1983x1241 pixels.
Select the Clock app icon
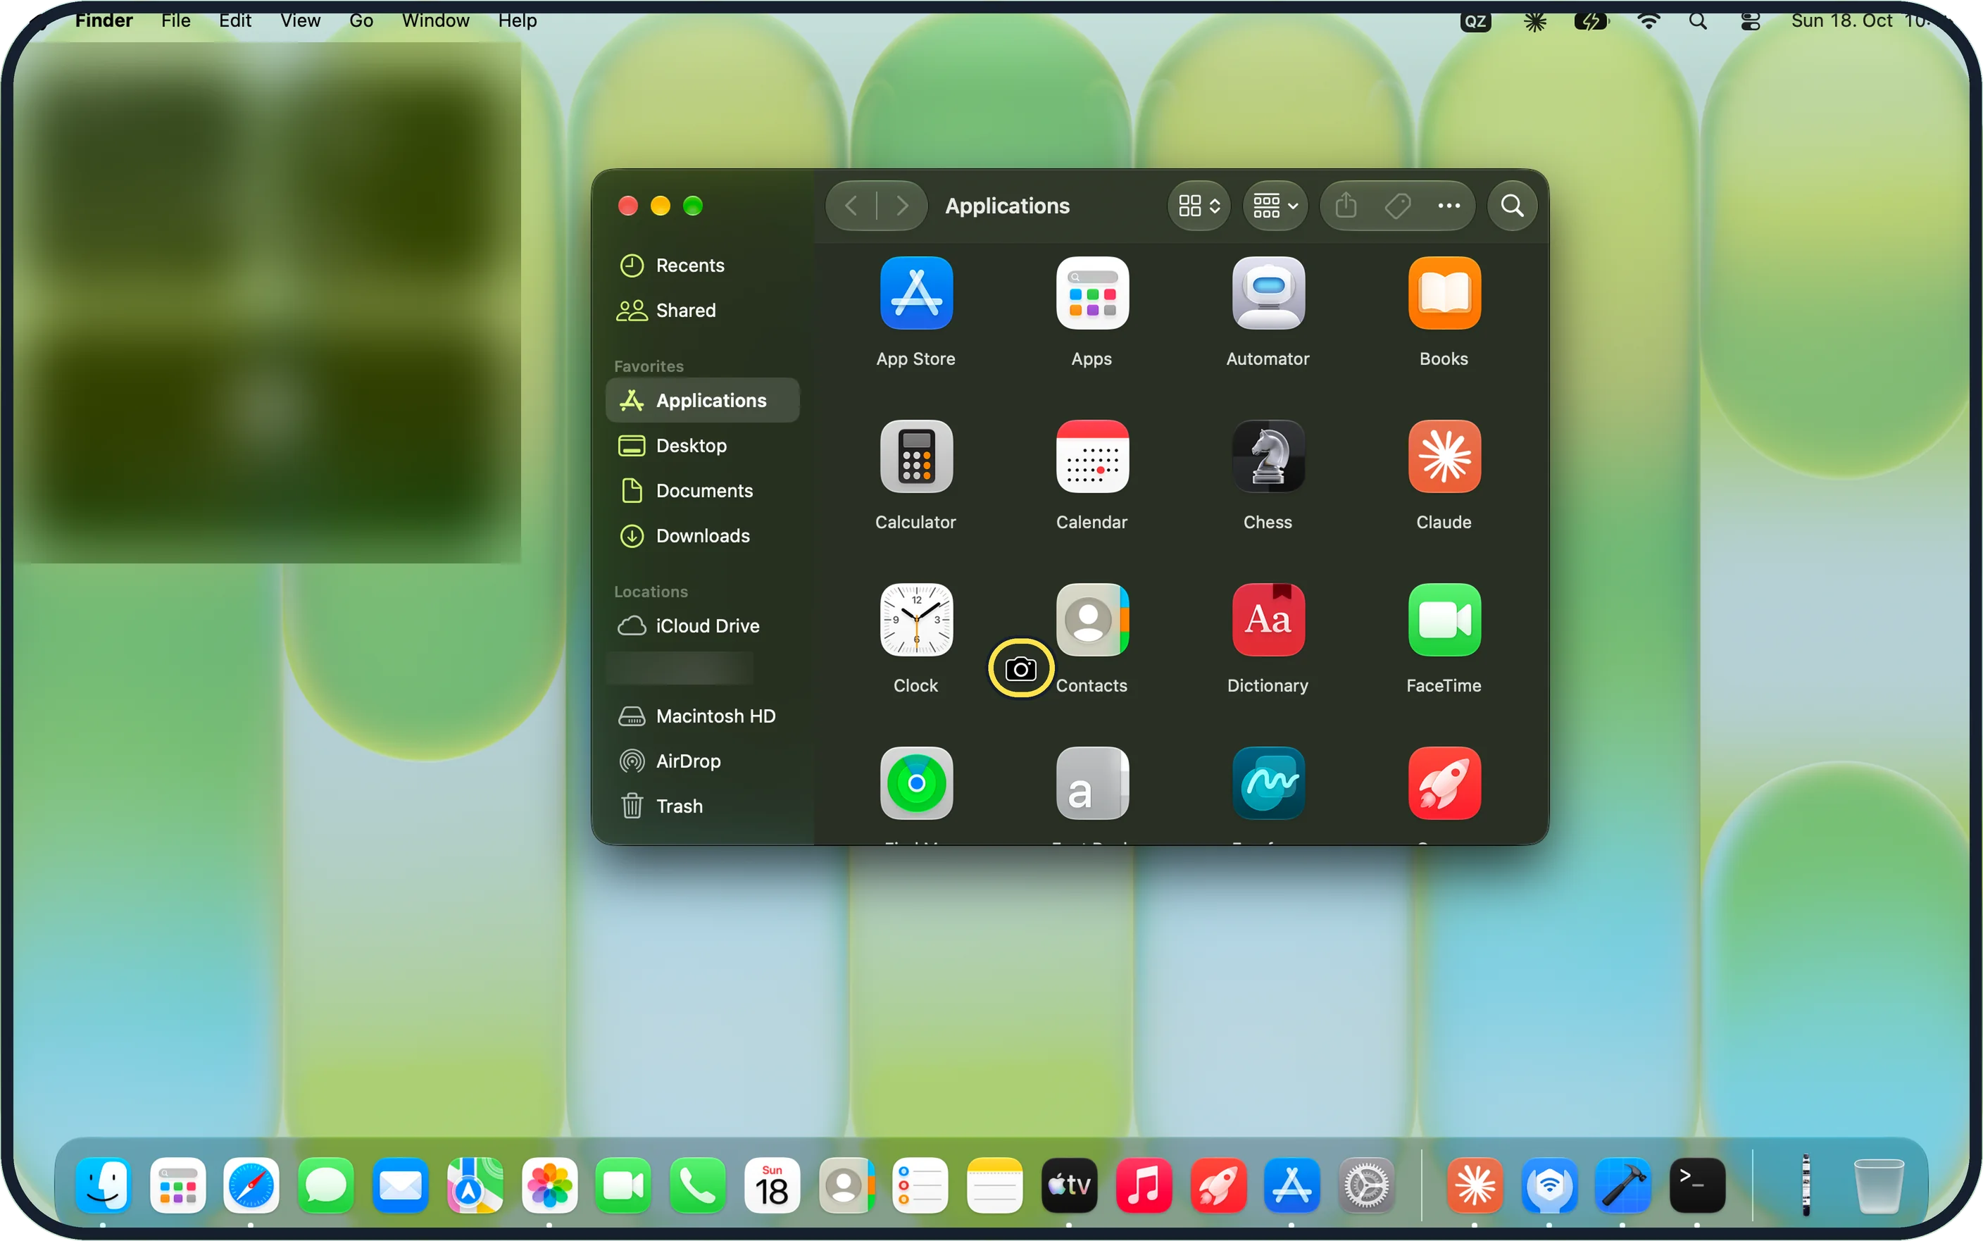915,620
